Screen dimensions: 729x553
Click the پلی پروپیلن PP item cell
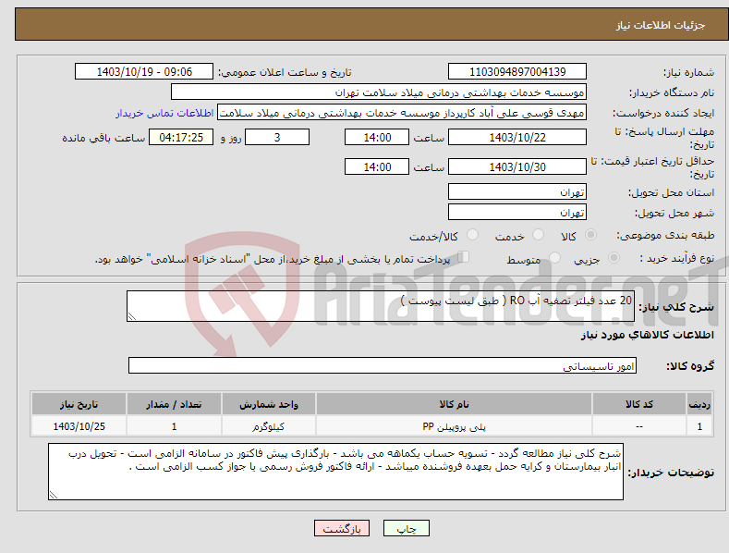coord(454,426)
